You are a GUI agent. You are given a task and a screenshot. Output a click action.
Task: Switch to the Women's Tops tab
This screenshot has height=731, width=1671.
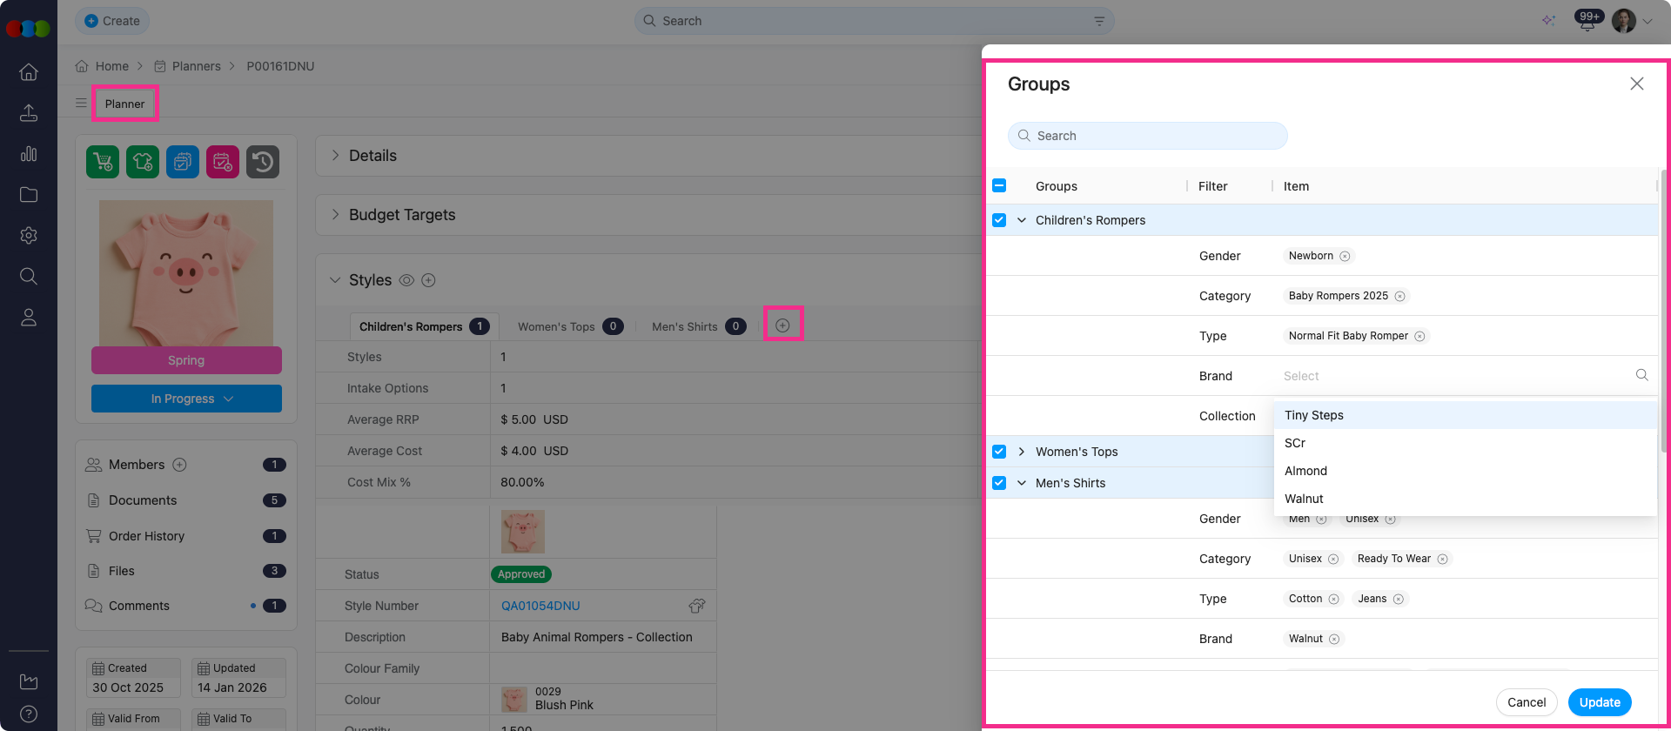557,326
